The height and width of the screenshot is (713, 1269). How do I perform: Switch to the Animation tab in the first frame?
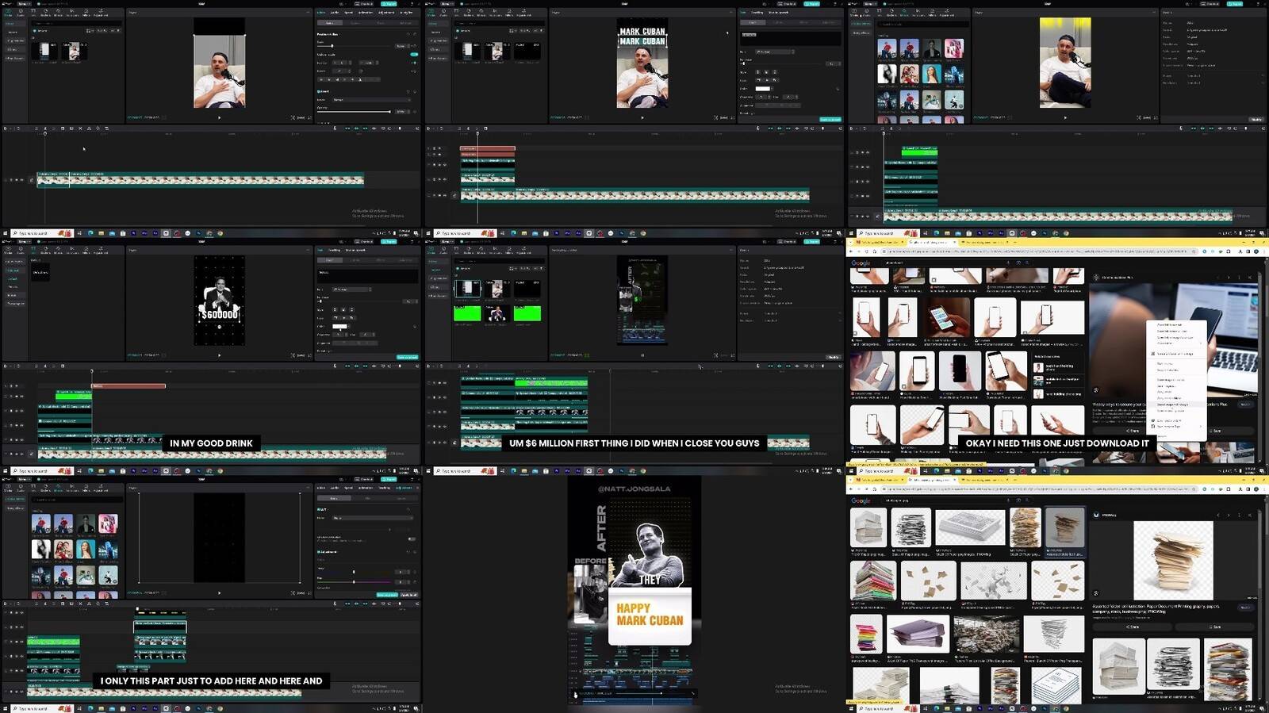[x=366, y=13]
